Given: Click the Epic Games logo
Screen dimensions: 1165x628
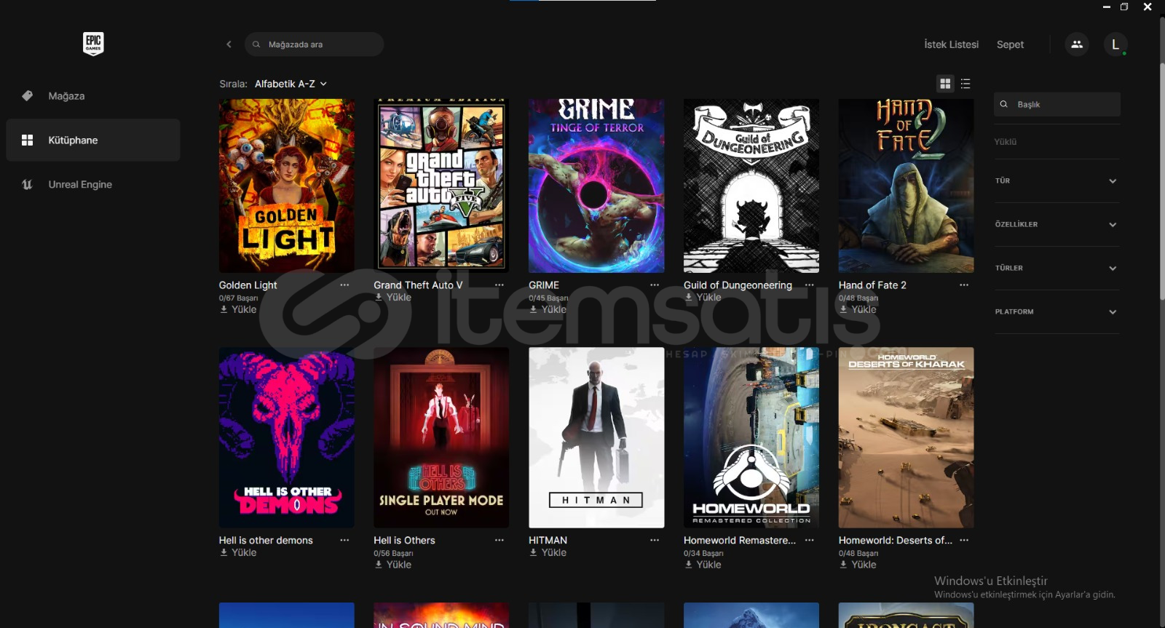Looking at the screenshot, I should click(x=93, y=44).
